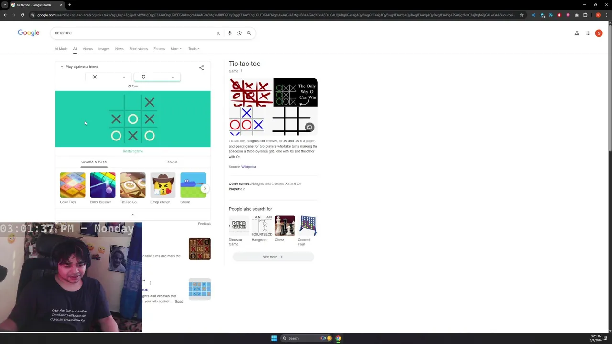Open more options next to Game label
Screen dimensions: 612x344
point(242,71)
